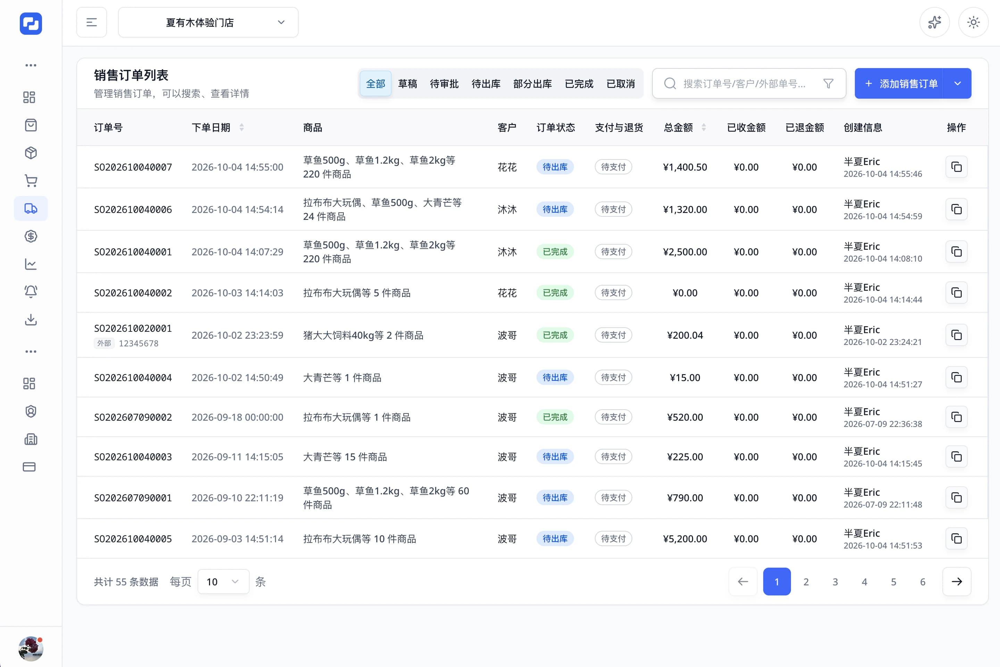
Task: Open the alarm bell notifications icon
Action: pyautogui.click(x=31, y=291)
